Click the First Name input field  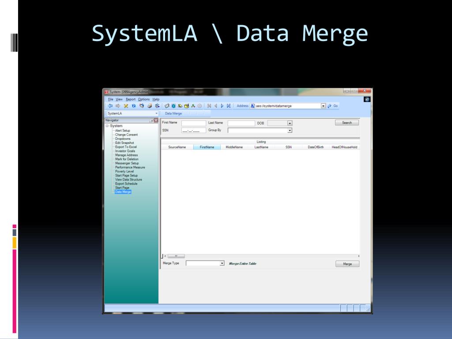pyautogui.click(x=194, y=123)
